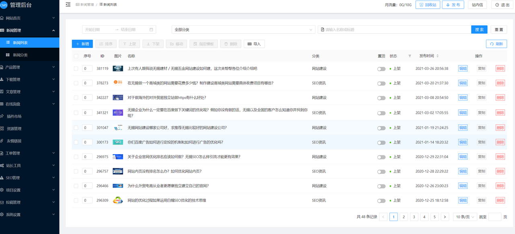Image resolution: width=515 pixels, height=234 pixels.
Task: Click the 导入 import icon
Action: (x=254, y=44)
